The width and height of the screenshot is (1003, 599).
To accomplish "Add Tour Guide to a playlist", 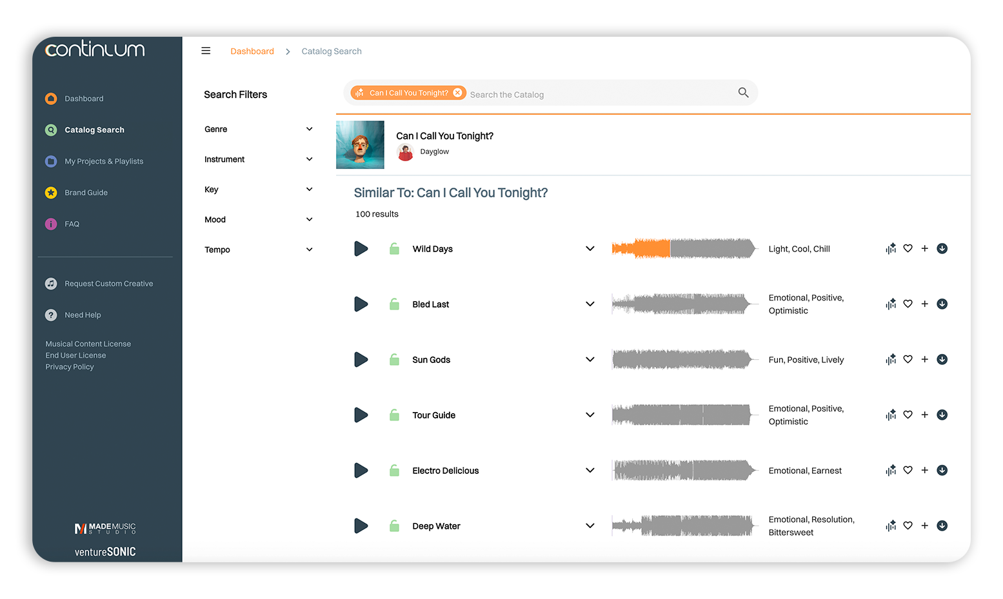I will coord(924,415).
